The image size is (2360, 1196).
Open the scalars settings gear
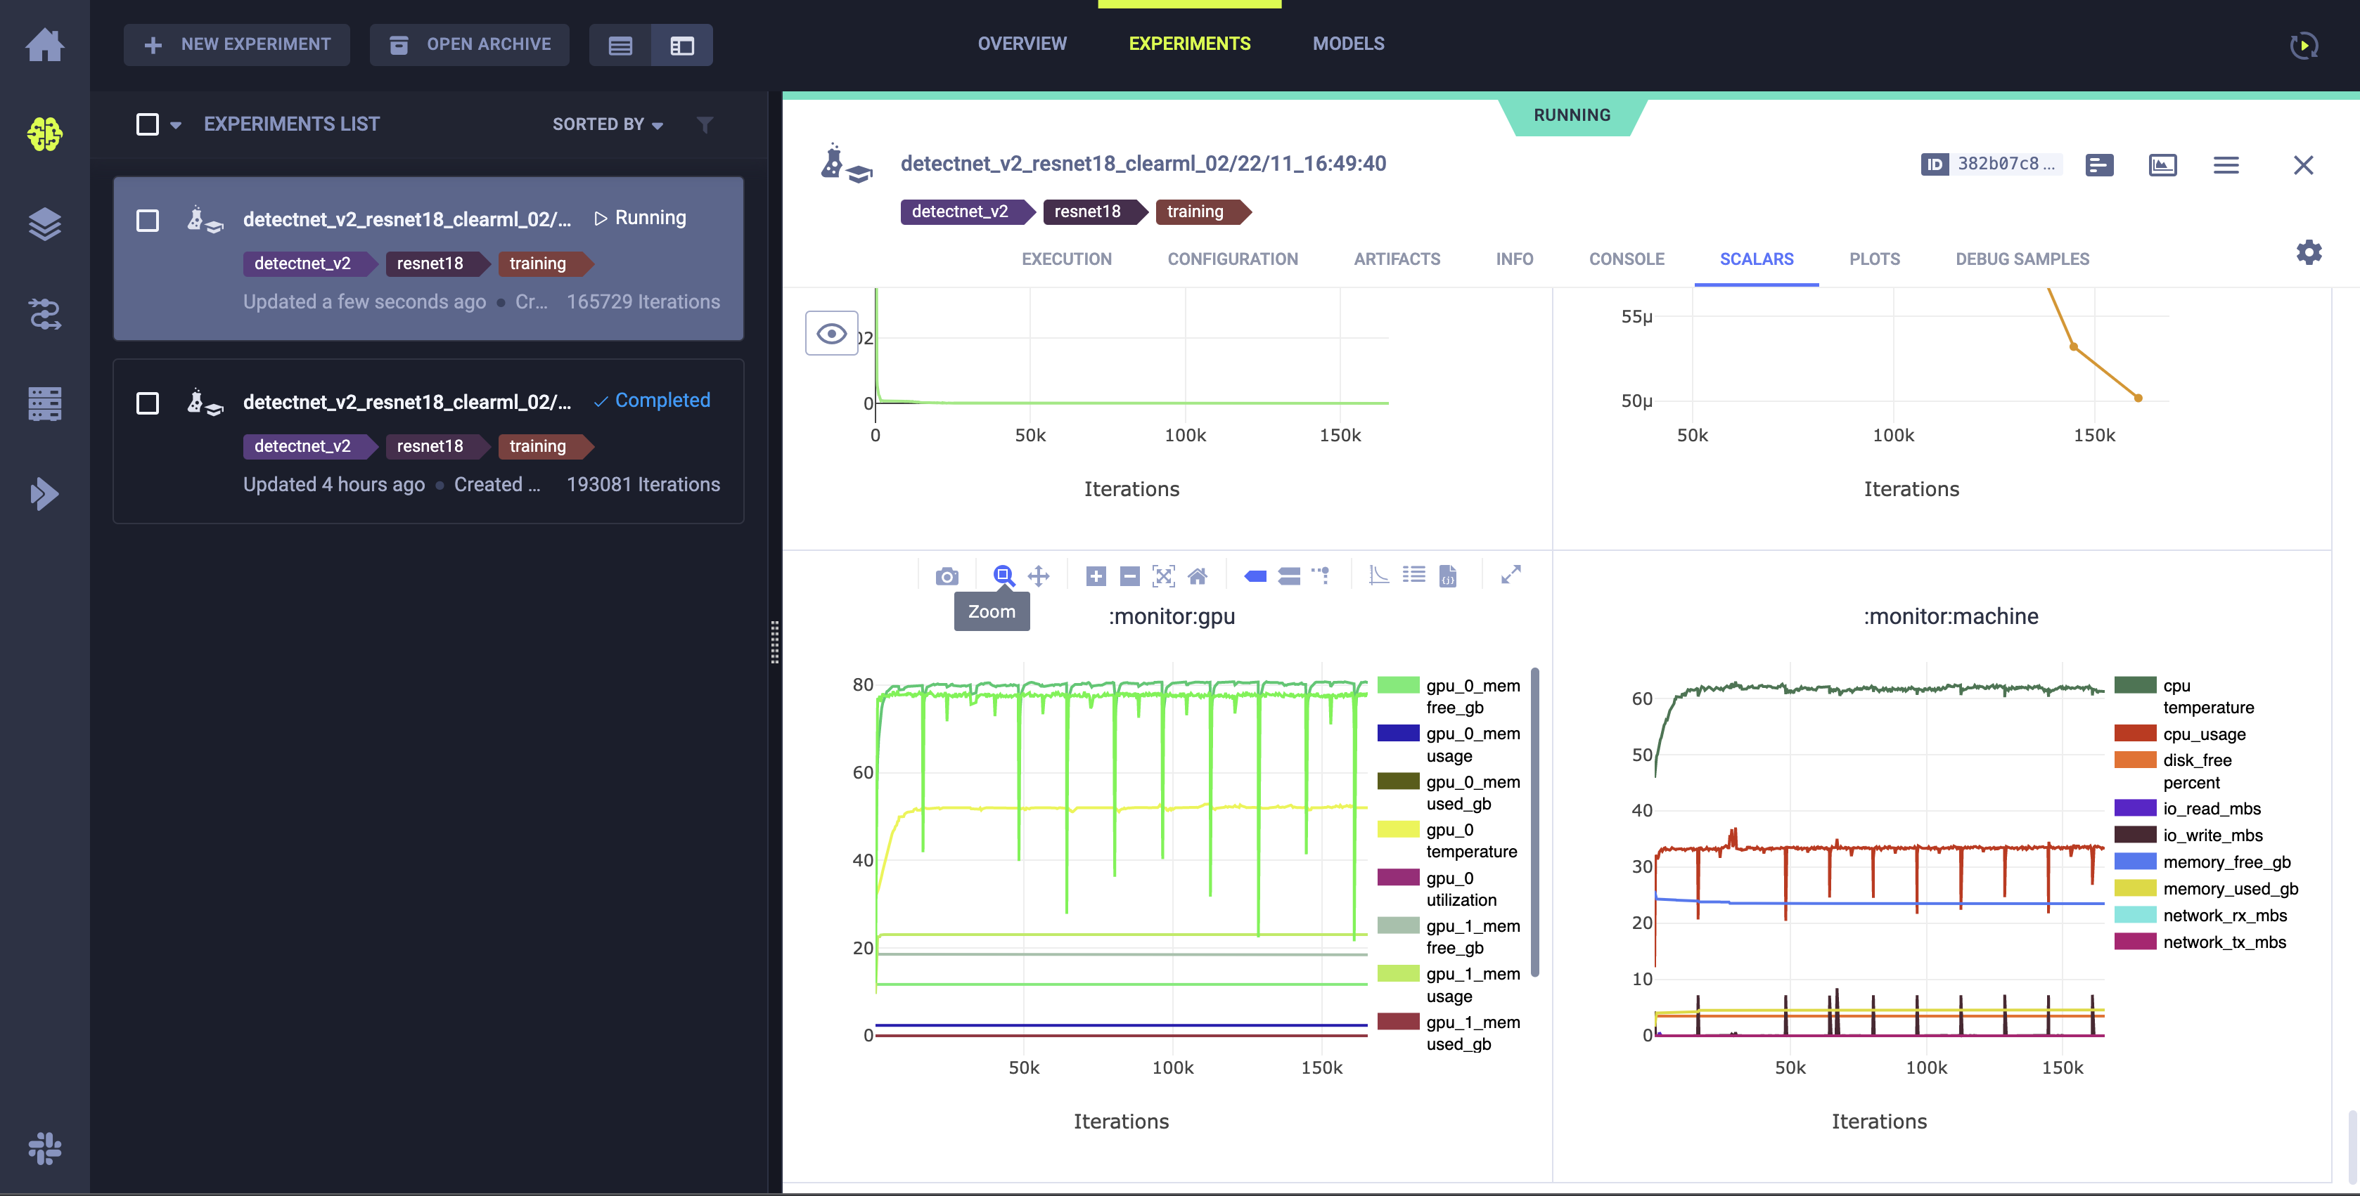[x=2308, y=253]
